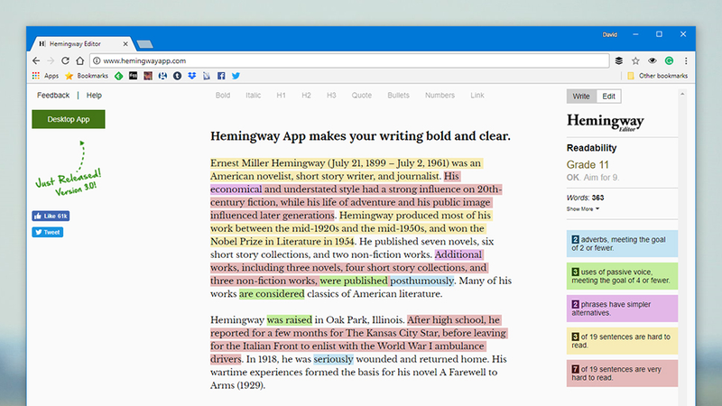Viewport: 722px width, 406px height.
Task: Click the David profile button
Action: point(610,34)
